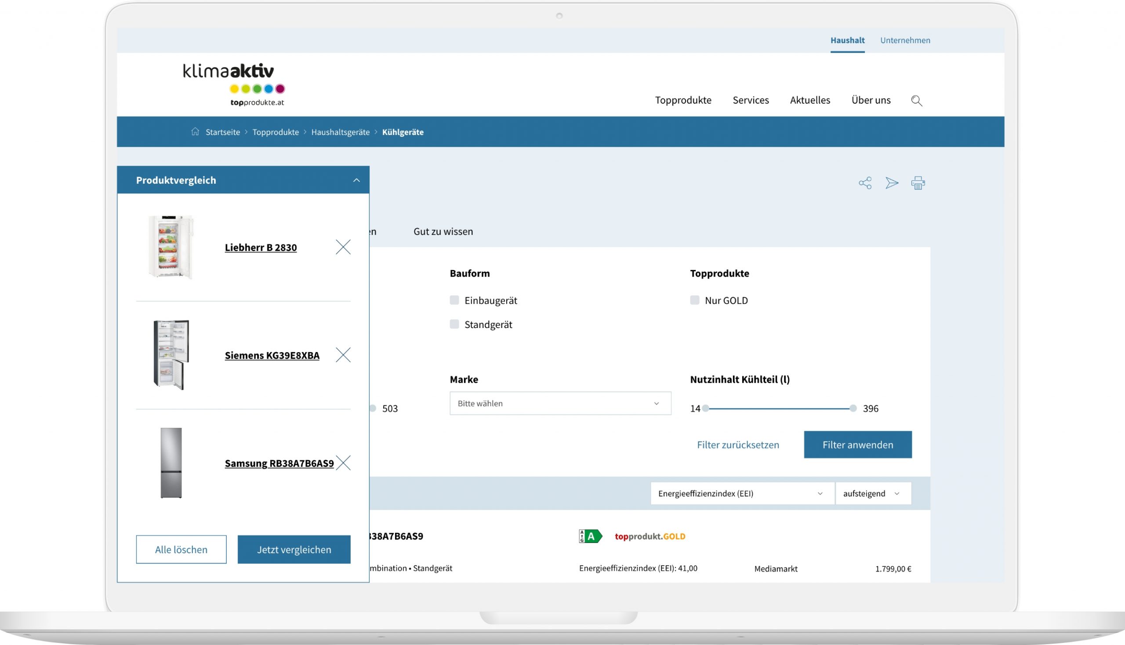Check the Standgerät checkbox
The image size is (1125, 645).
tap(454, 324)
